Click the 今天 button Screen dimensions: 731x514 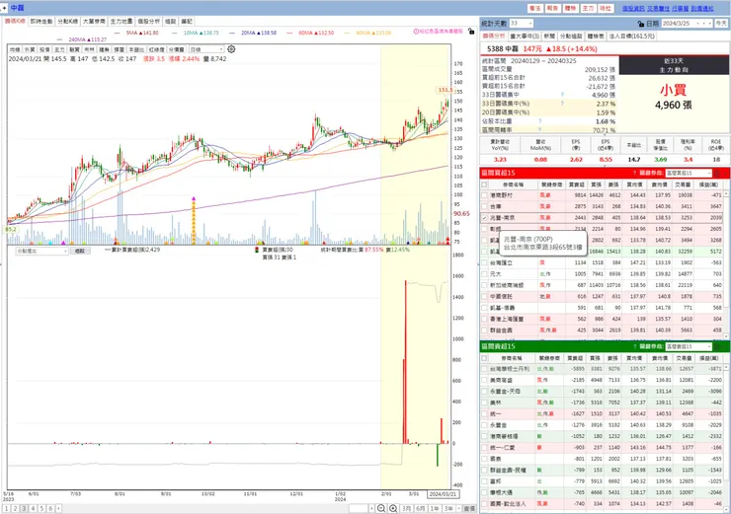[x=721, y=24]
